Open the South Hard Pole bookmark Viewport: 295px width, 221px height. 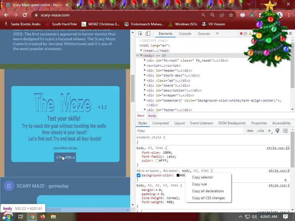point(62,24)
